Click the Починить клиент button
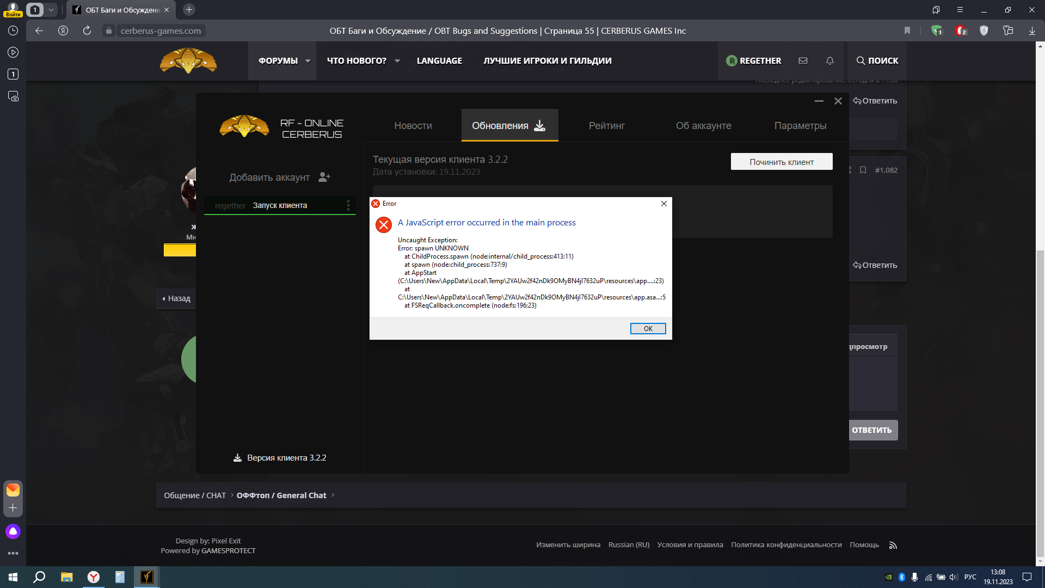 tap(782, 162)
